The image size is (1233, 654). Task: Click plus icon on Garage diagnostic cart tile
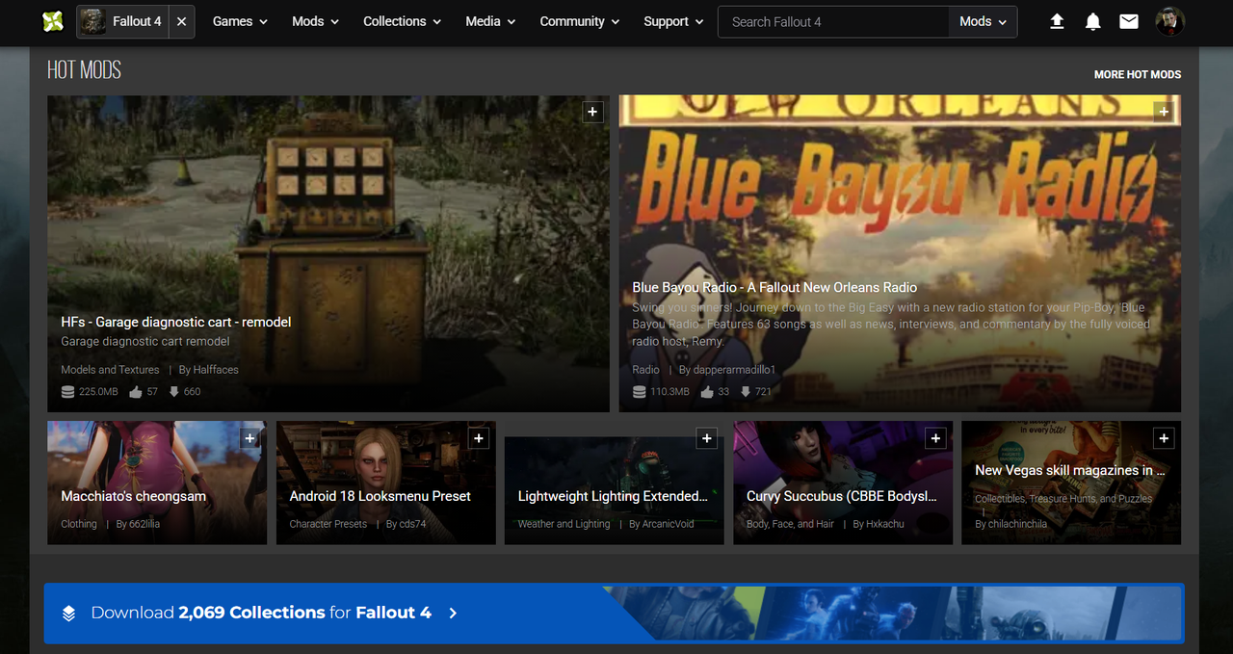click(592, 112)
